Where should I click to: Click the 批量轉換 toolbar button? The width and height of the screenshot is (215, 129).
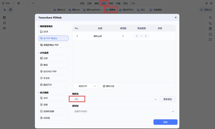pyautogui.click(x=156, y=10)
